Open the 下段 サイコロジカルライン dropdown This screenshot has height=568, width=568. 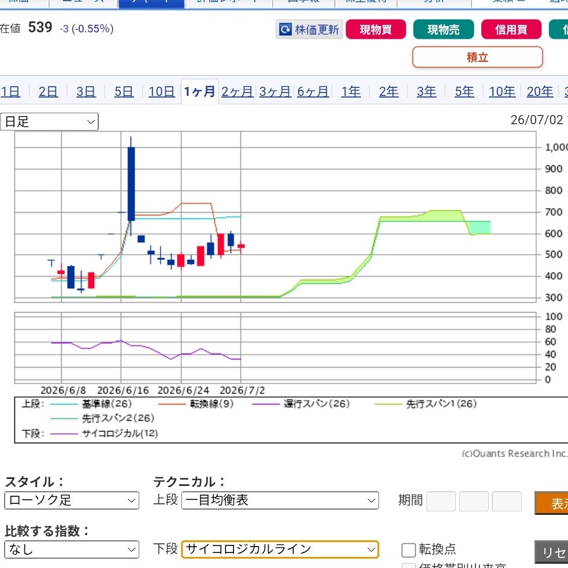tap(280, 550)
